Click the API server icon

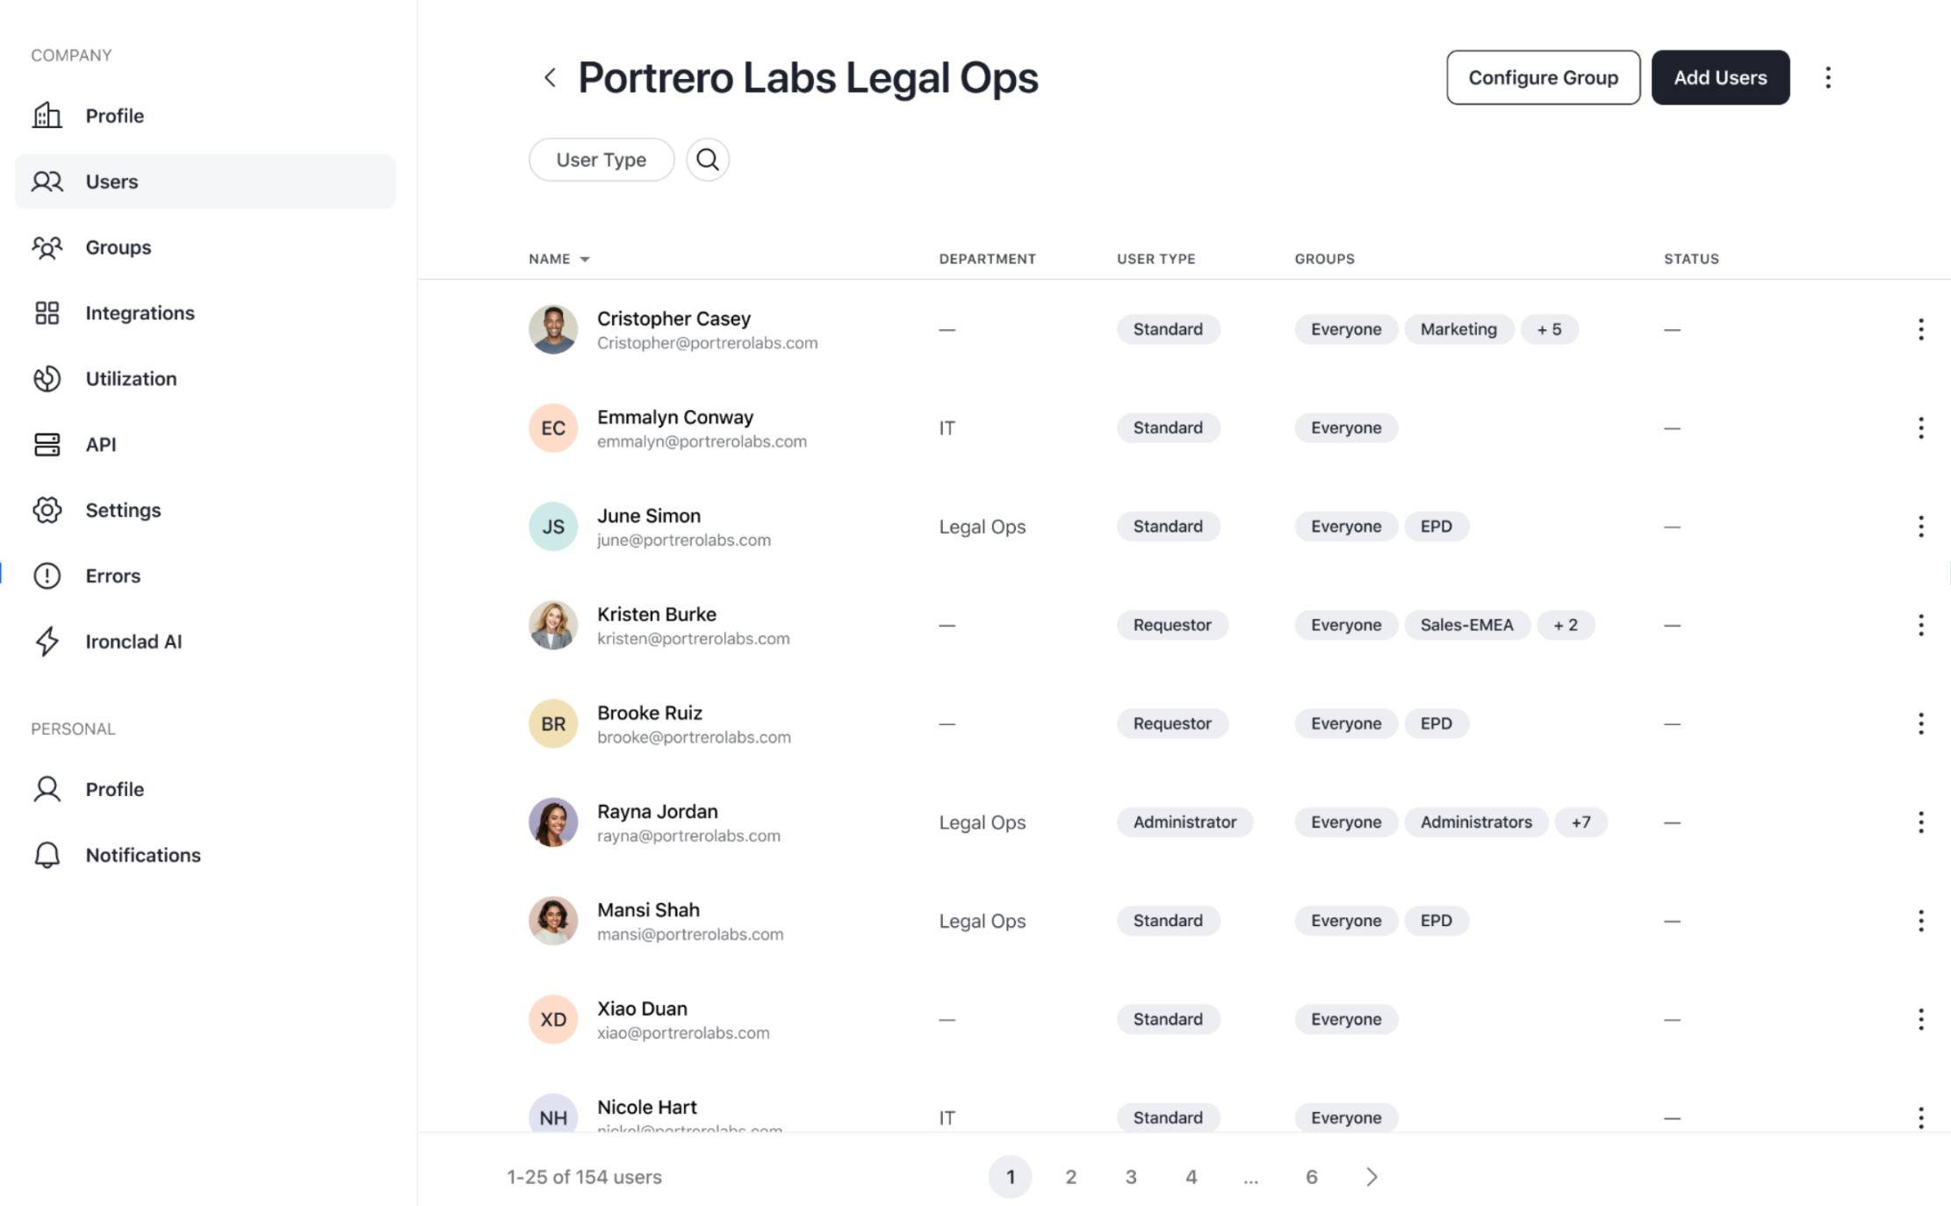[47, 444]
